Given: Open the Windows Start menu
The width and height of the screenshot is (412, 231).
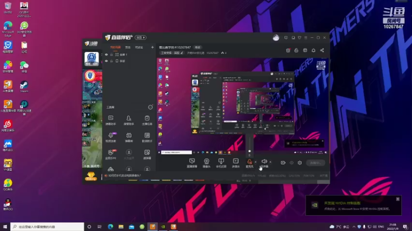Looking at the screenshot, I should [5, 226].
